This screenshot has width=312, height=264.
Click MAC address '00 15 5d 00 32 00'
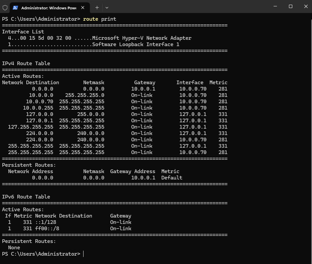pos(45,38)
